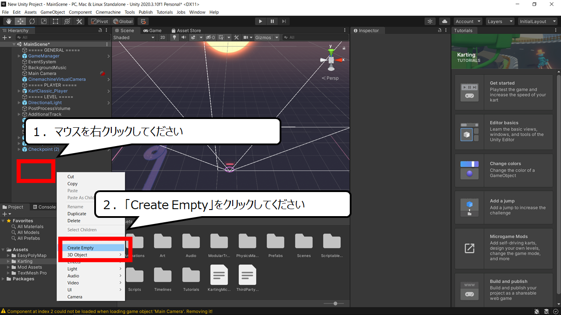Open the Account dropdown

(x=468, y=21)
